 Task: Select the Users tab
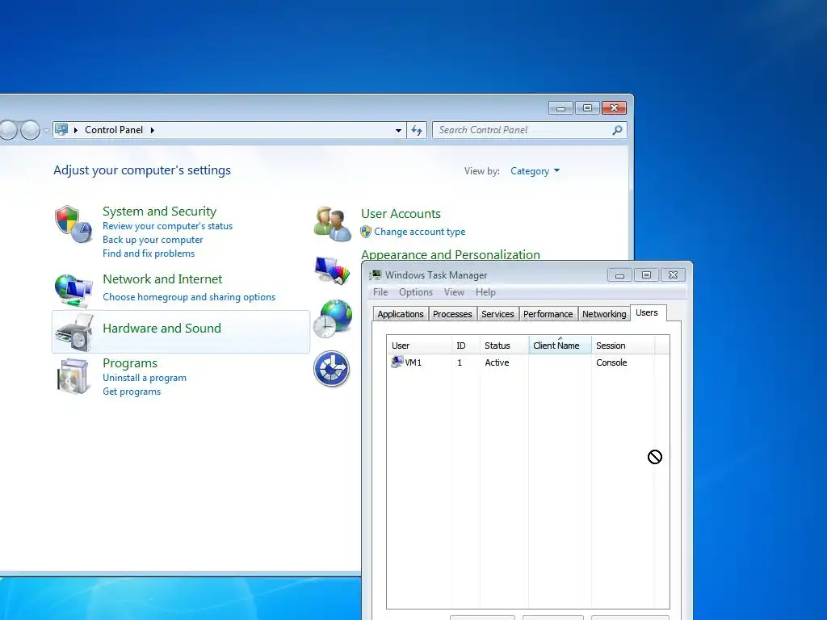[x=647, y=312]
